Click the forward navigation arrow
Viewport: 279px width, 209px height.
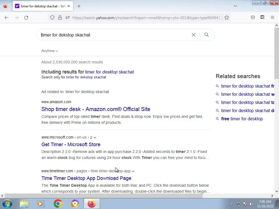[16, 18]
